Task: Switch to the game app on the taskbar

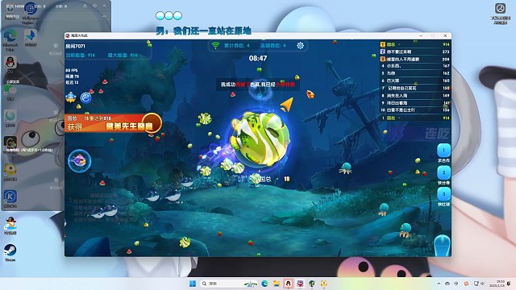Action: [x=300, y=284]
